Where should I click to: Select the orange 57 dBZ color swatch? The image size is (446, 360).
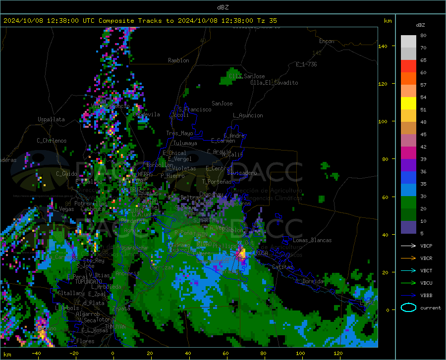click(x=408, y=79)
